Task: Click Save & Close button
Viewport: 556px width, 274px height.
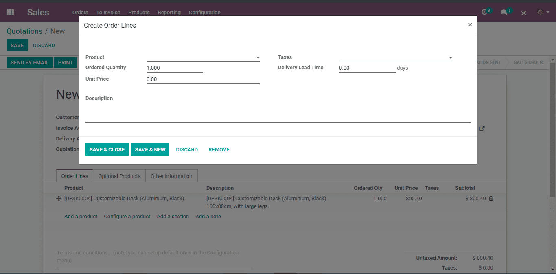Action: click(x=107, y=149)
